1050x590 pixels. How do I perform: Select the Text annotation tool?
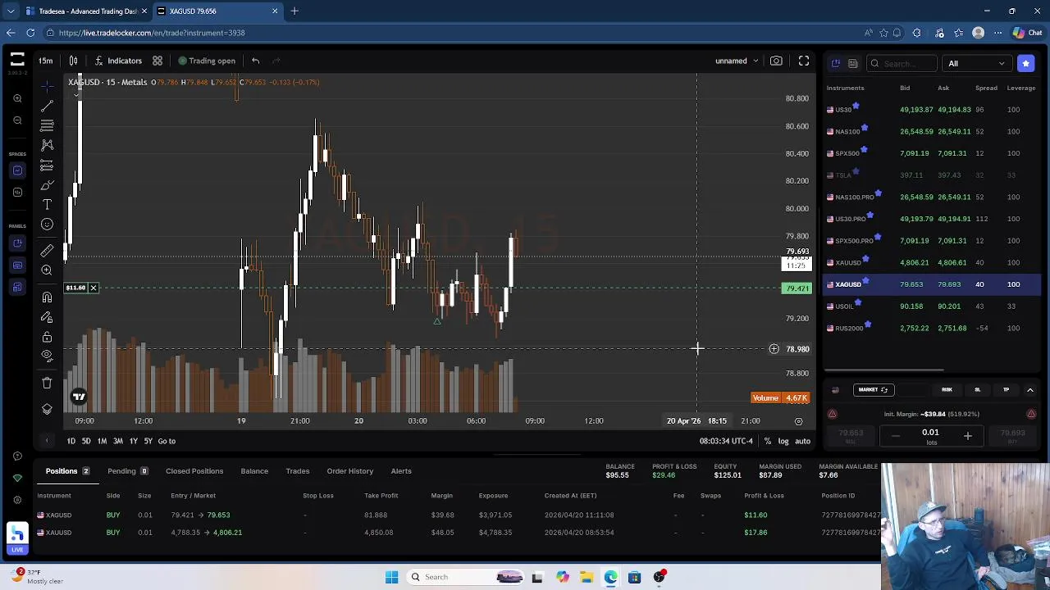(47, 205)
